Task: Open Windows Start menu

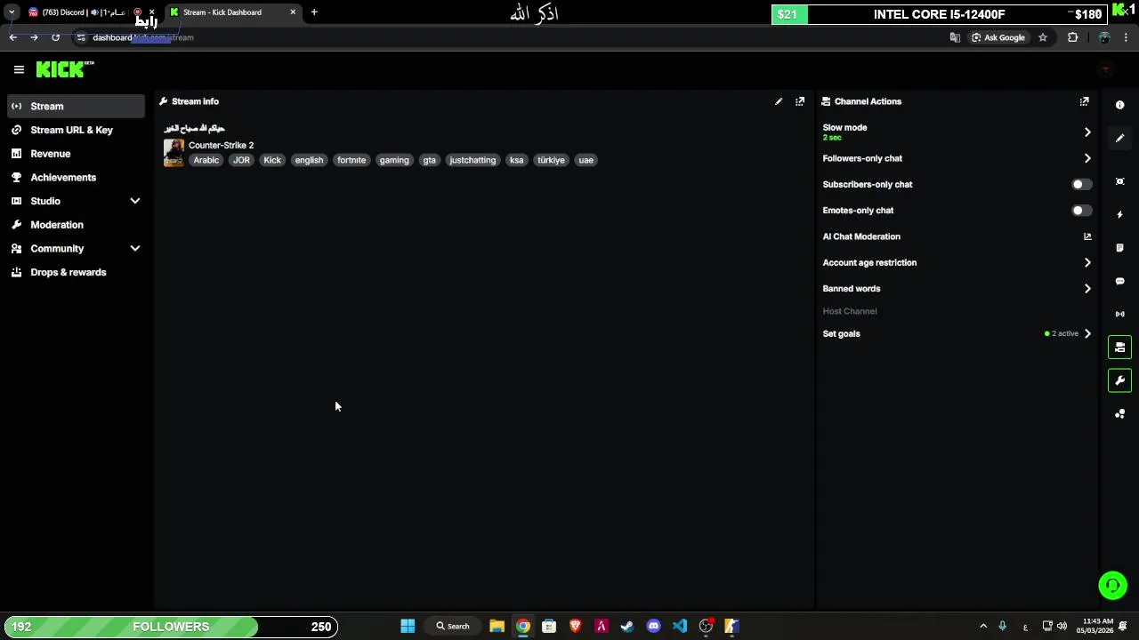Action: coord(408,626)
